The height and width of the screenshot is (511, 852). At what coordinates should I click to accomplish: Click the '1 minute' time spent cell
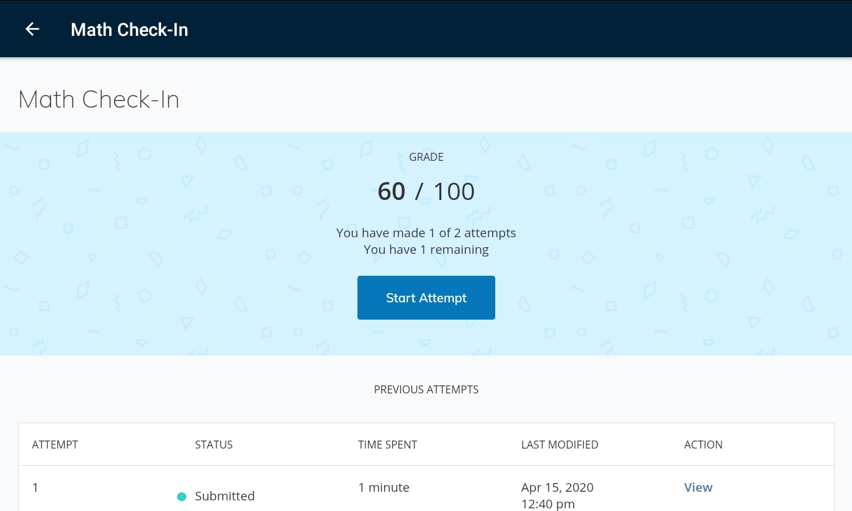383,487
